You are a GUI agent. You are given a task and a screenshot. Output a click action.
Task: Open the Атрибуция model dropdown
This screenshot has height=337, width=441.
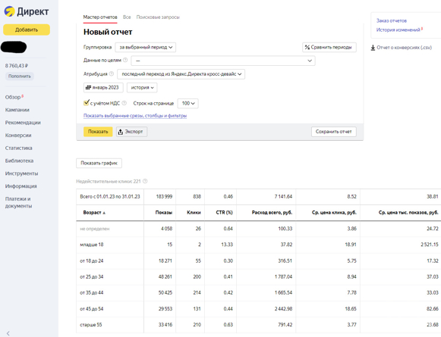[x=181, y=74]
